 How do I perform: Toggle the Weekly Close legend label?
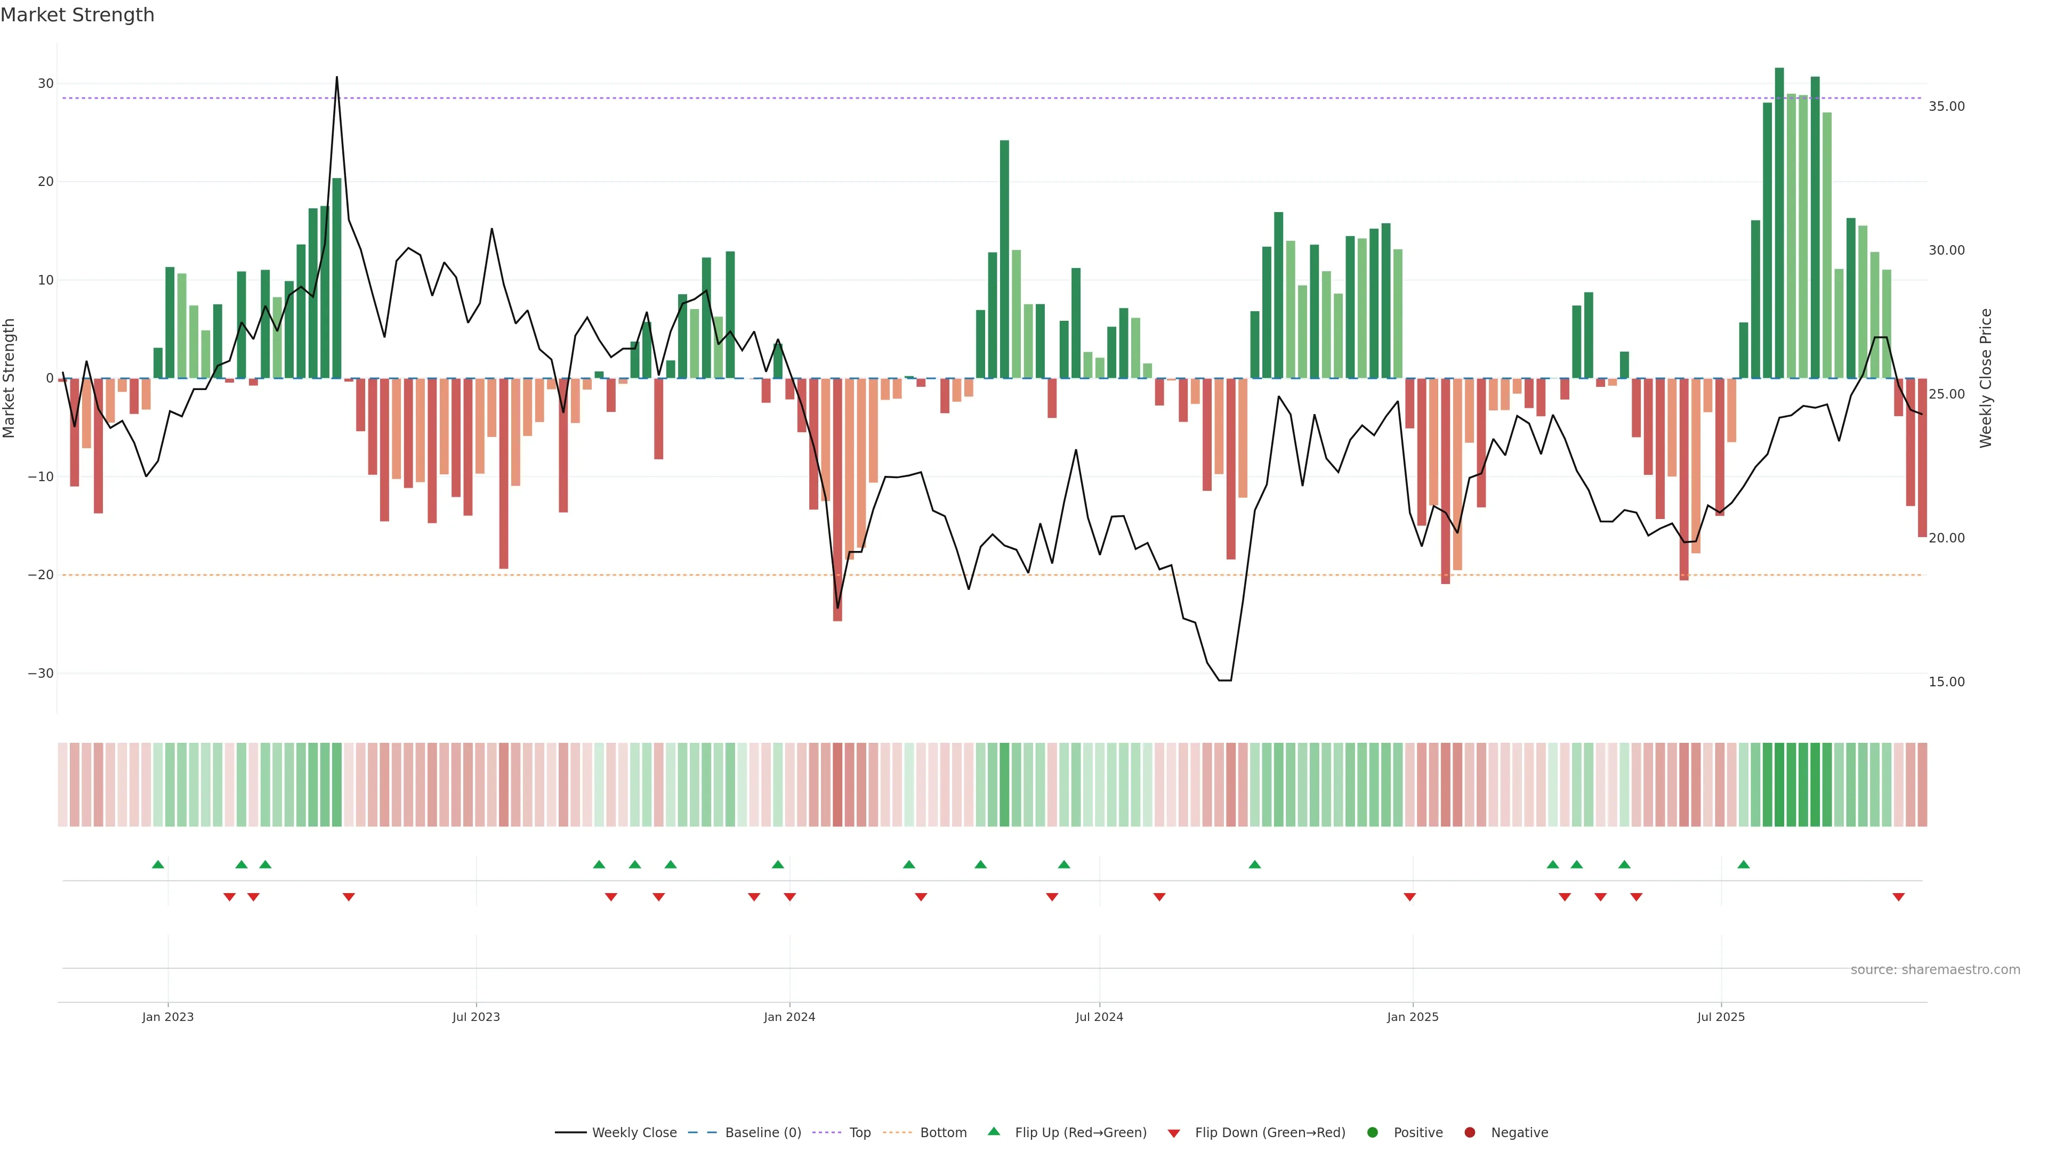tap(634, 1132)
